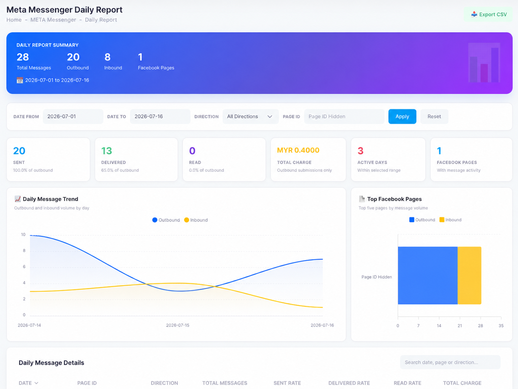Image resolution: width=518 pixels, height=389 pixels.
Task: Click the READ RATE column header
Action: 407,383
